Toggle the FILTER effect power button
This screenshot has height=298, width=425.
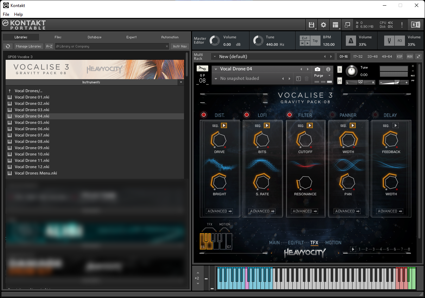pos(290,115)
